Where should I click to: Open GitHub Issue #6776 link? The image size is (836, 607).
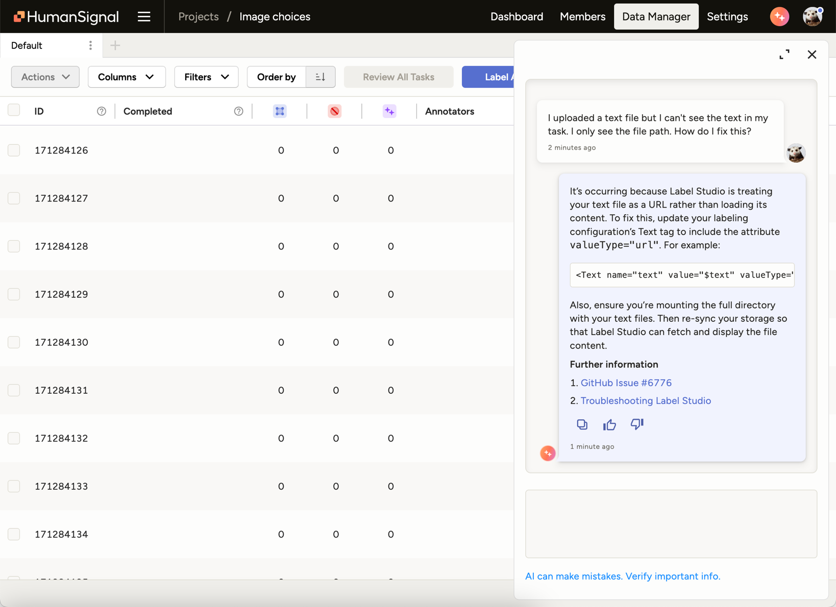point(626,383)
